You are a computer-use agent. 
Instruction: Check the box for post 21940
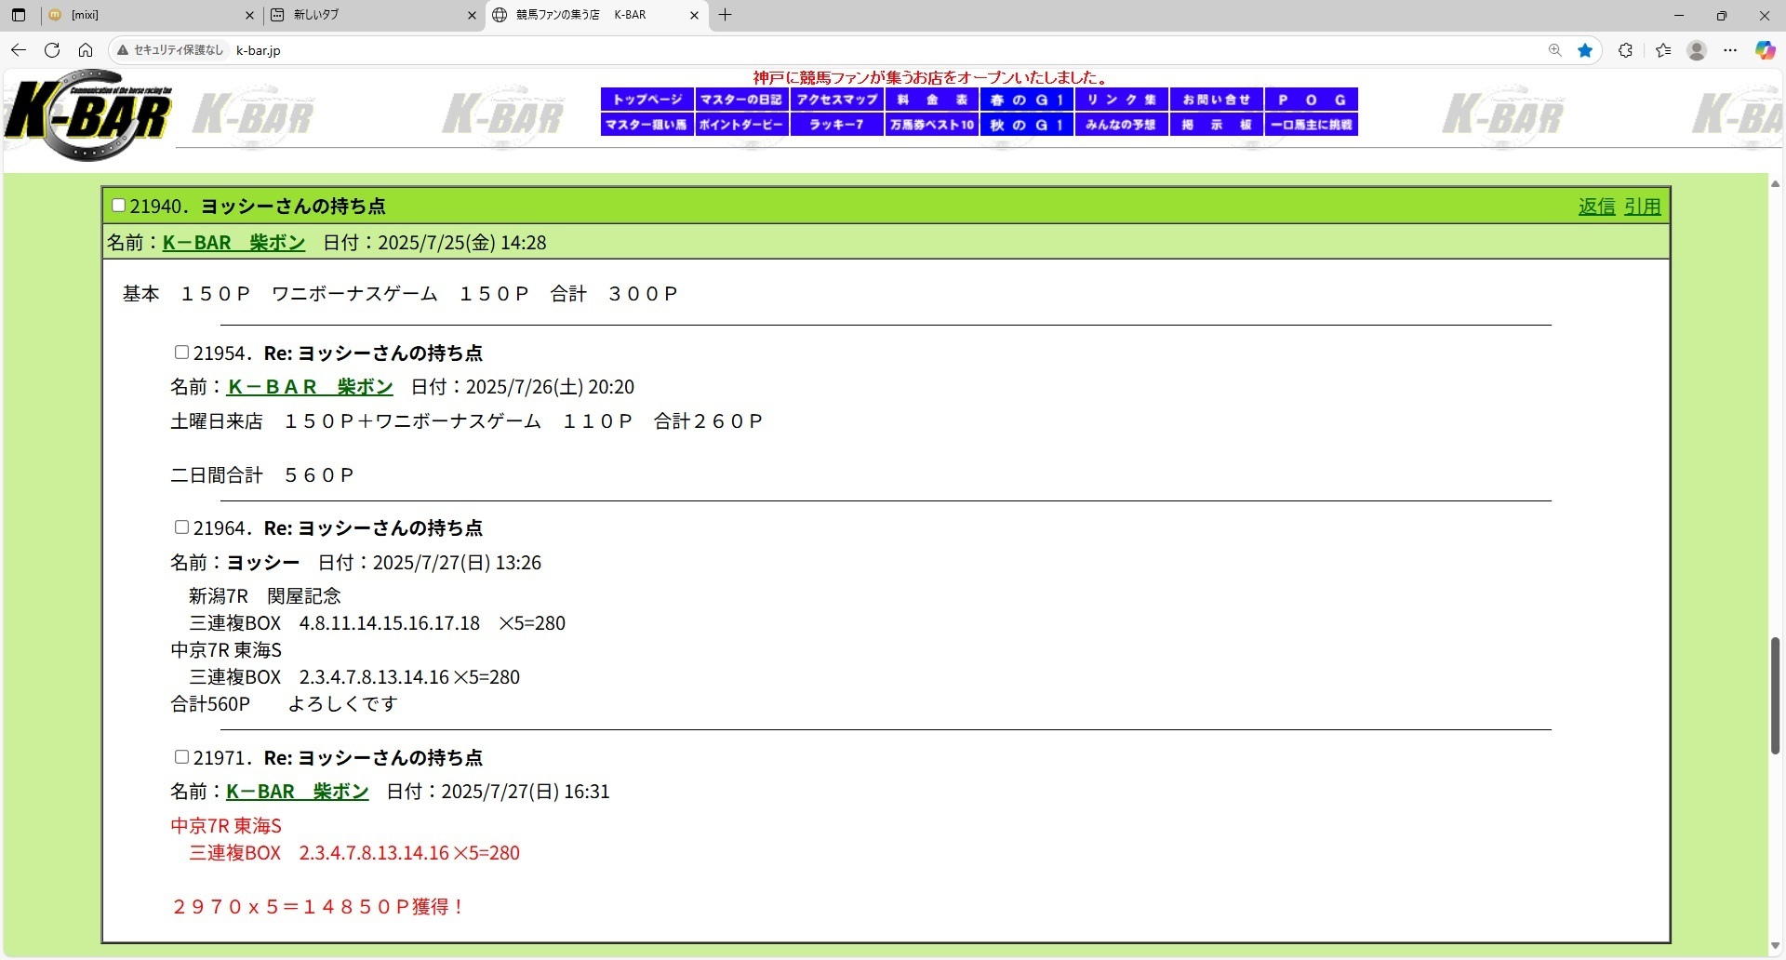click(118, 206)
